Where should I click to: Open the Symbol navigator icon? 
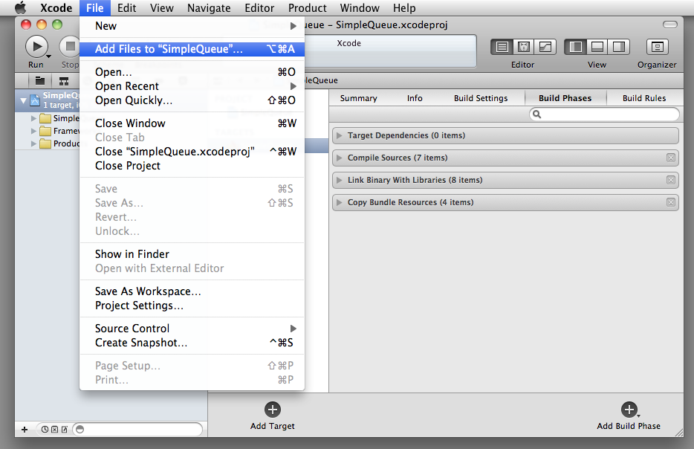(x=64, y=81)
